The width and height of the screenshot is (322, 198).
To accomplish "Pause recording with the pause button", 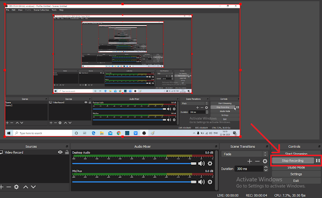I will [317, 160].
